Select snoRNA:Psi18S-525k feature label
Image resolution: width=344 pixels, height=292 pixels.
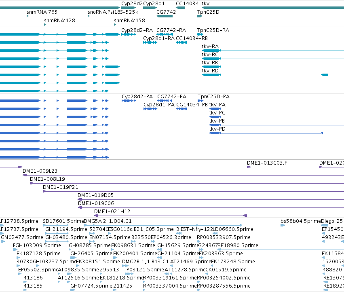pos(113,12)
